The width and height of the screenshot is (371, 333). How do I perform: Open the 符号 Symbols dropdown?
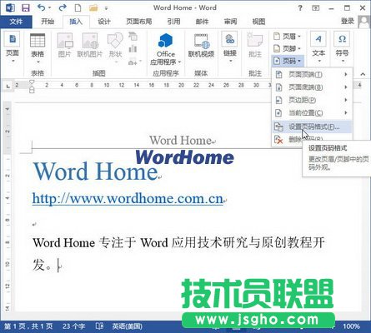coord(342,47)
